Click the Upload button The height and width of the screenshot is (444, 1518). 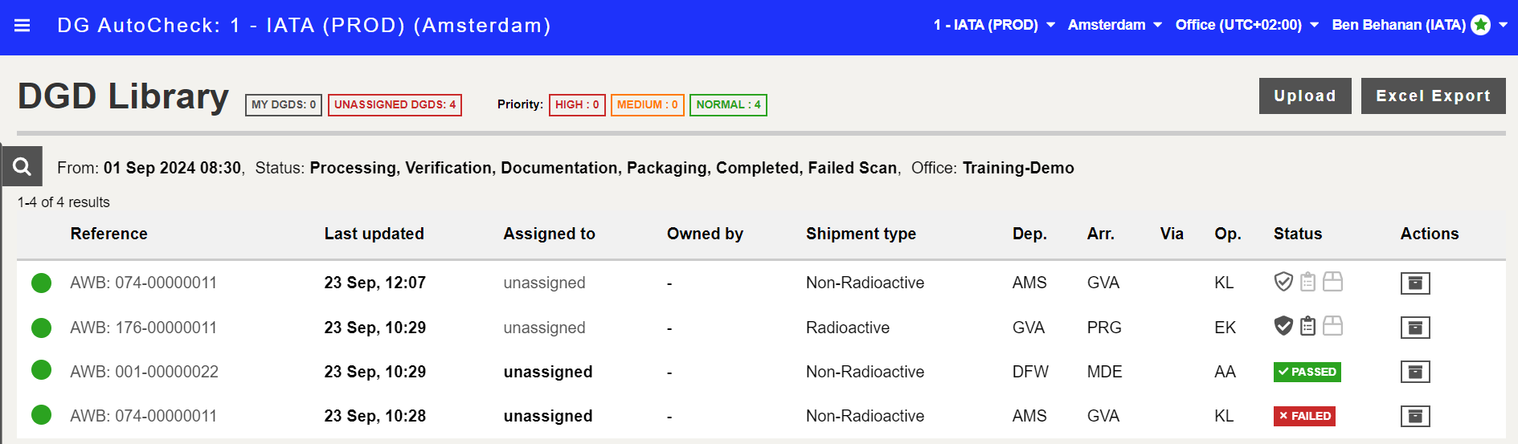click(1304, 96)
